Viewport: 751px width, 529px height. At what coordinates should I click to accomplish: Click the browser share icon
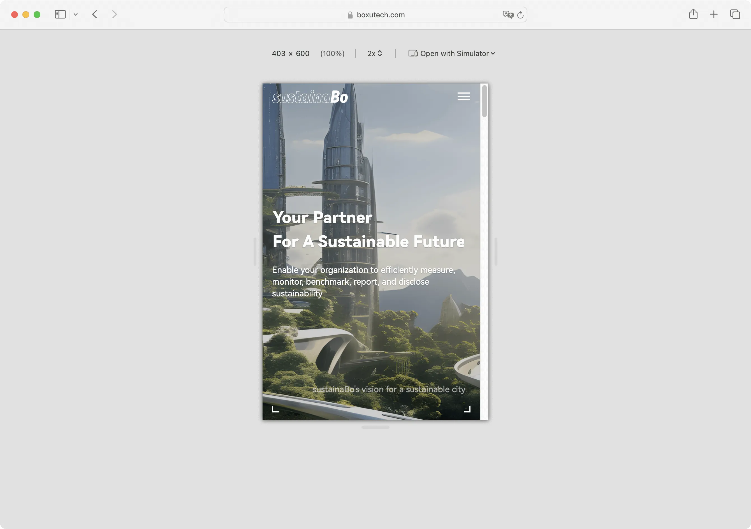coord(693,14)
